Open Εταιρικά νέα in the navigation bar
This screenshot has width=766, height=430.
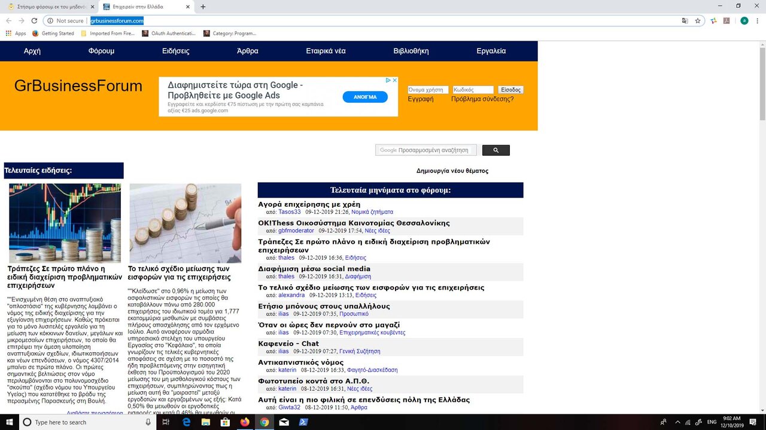coord(326,51)
